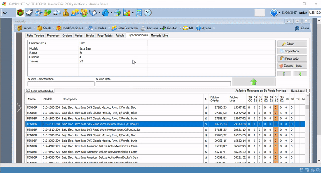Click the notepad icon in main toolbar
The height and width of the screenshot is (173, 321).
[29, 13]
